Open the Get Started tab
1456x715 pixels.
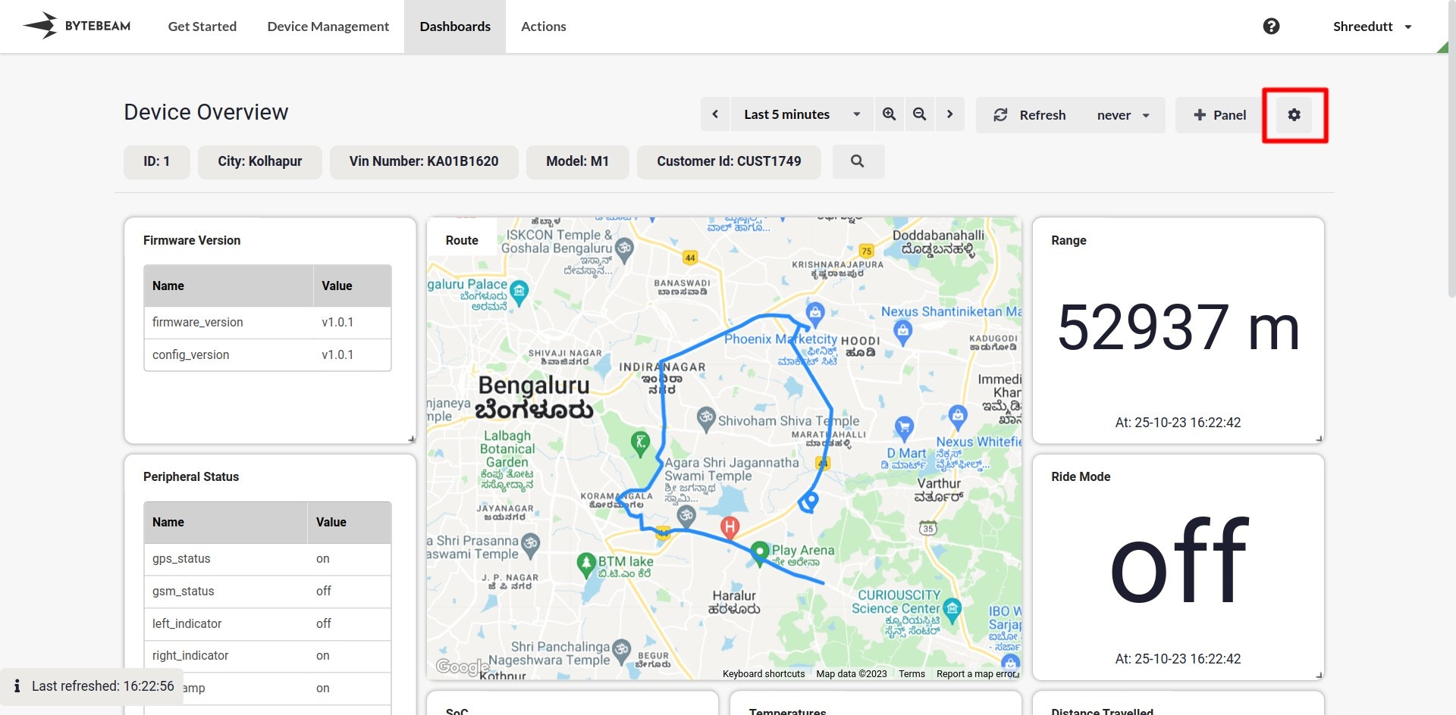click(202, 27)
